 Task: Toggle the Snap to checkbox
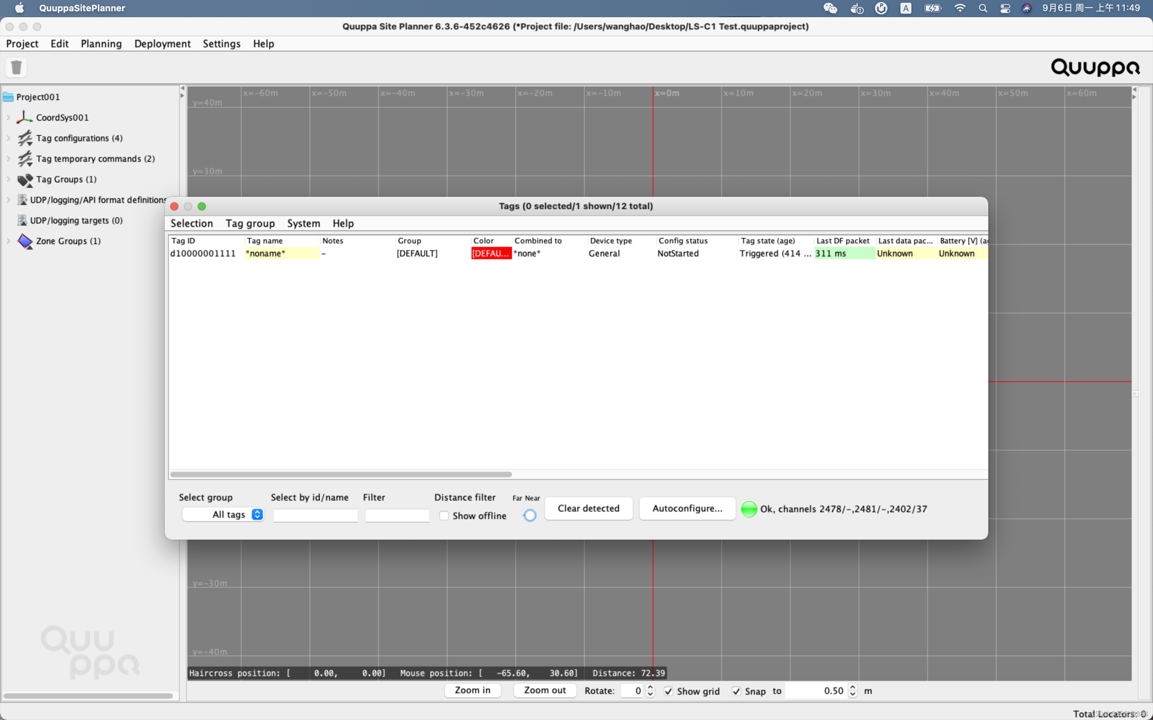(x=736, y=691)
